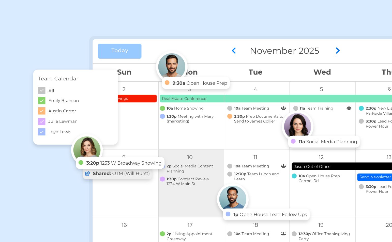Open the Real Estate Conference event bar
This screenshot has width=392, height=242.
[x=254, y=99]
